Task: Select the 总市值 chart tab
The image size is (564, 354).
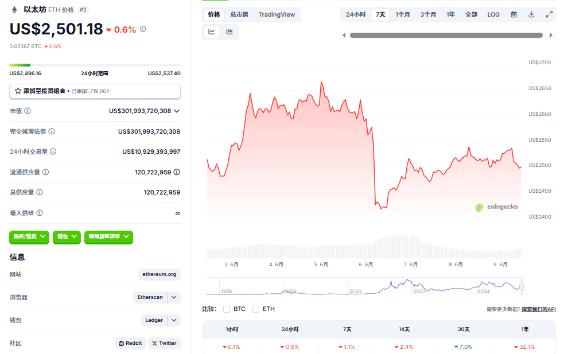Action: [239, 14]
